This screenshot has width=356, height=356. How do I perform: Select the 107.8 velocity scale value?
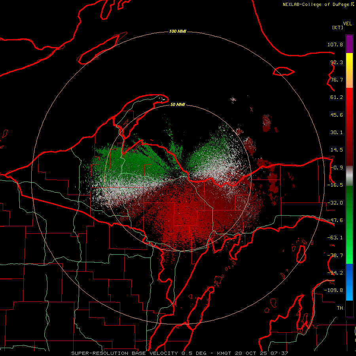tap(335, 44)
